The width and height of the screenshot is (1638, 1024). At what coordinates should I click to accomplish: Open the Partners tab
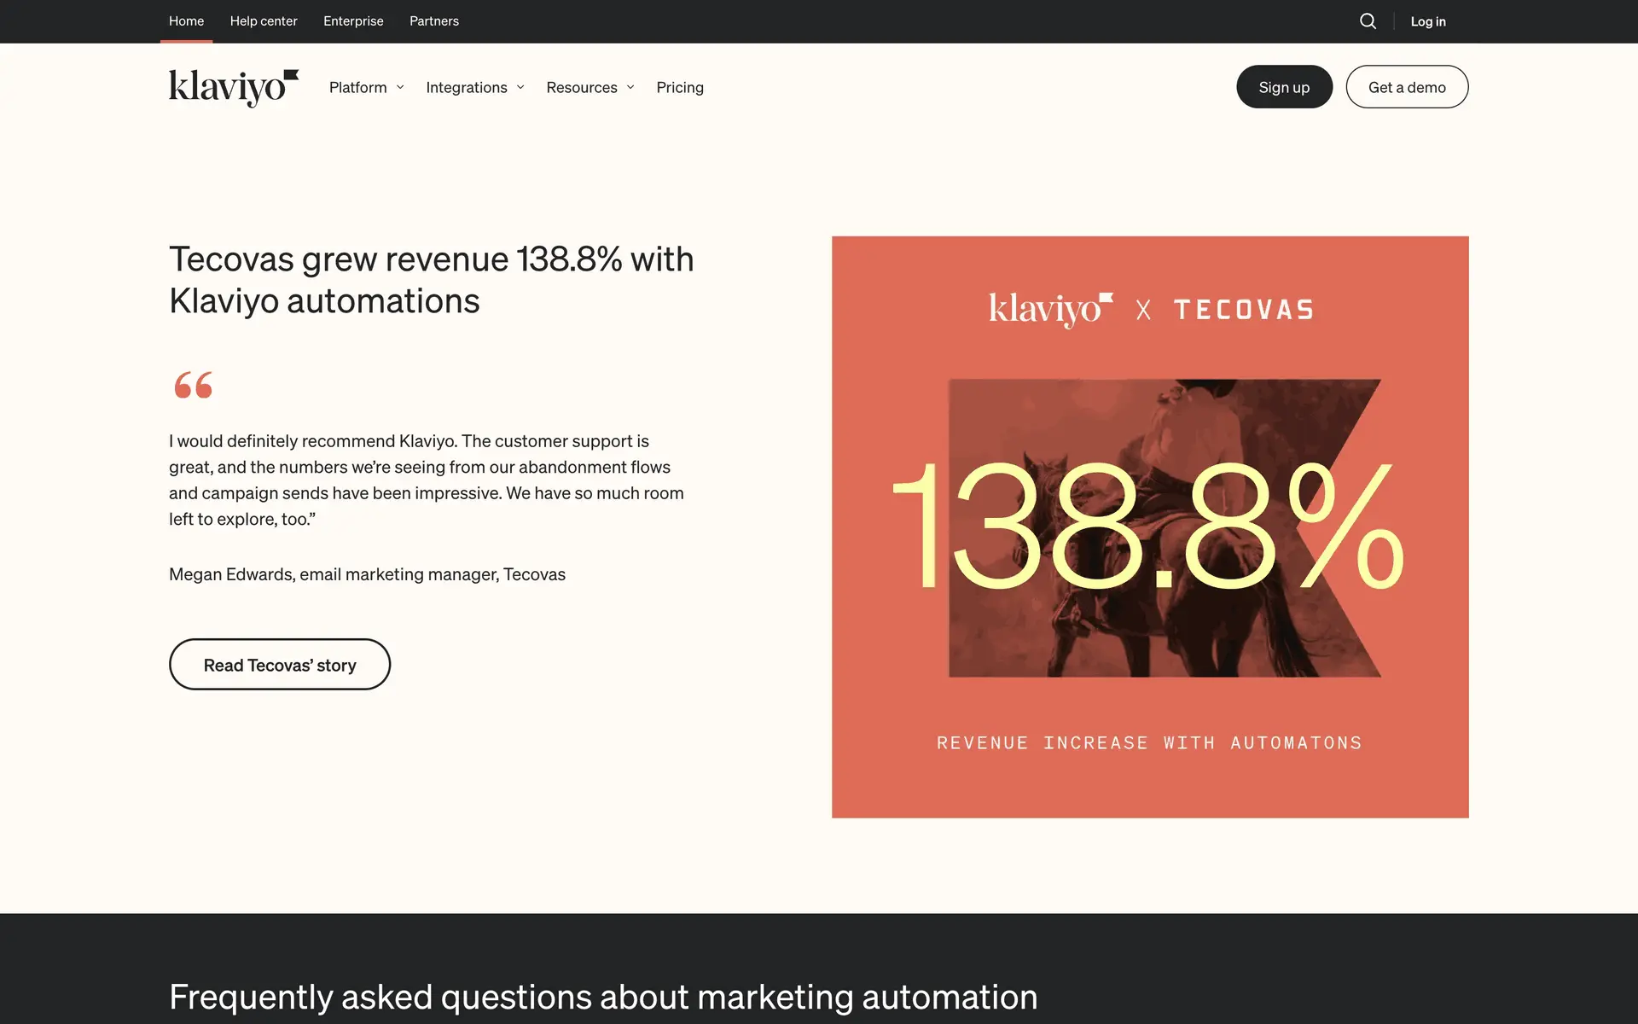tap(433, 21)
